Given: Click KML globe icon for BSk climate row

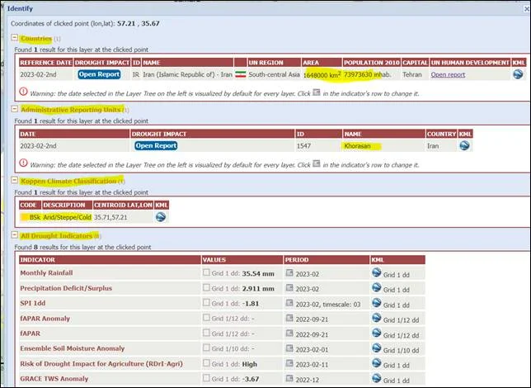Looking at the screenshot, I should [x=161, y=217].
